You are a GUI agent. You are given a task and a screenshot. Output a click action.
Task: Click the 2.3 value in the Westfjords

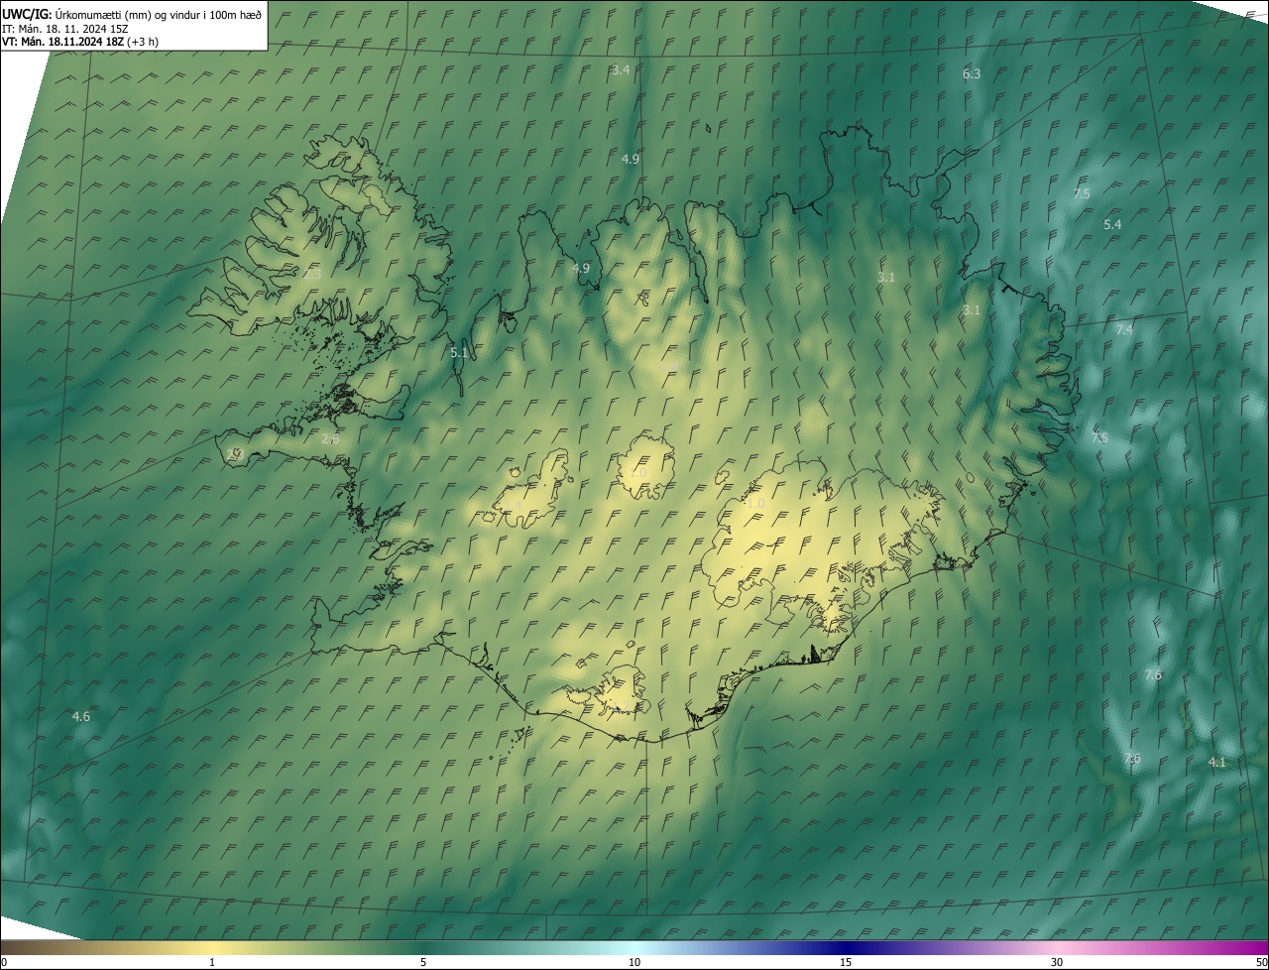[312, 274]
